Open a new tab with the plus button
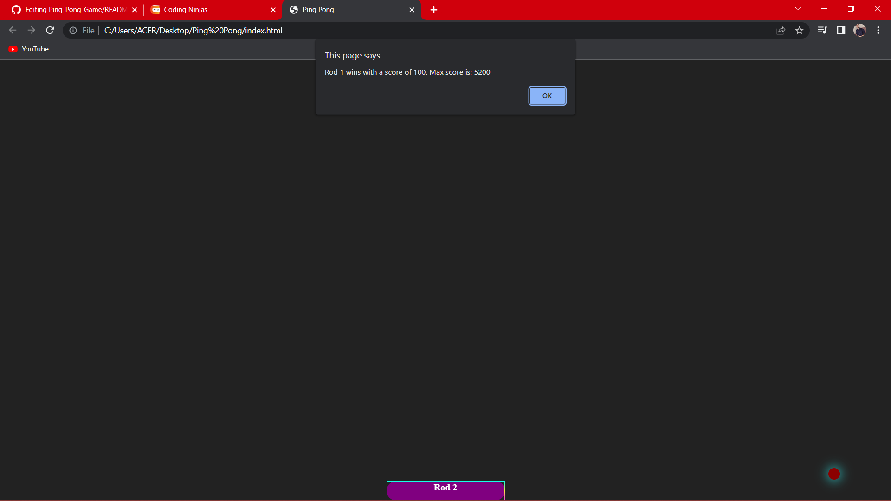 433,10
